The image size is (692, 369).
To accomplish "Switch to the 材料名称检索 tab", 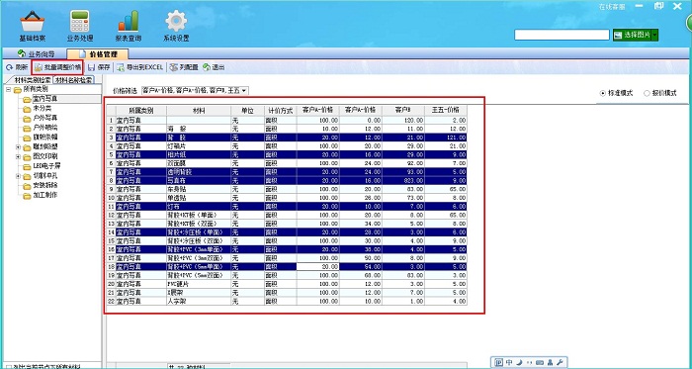I will 73,80.
